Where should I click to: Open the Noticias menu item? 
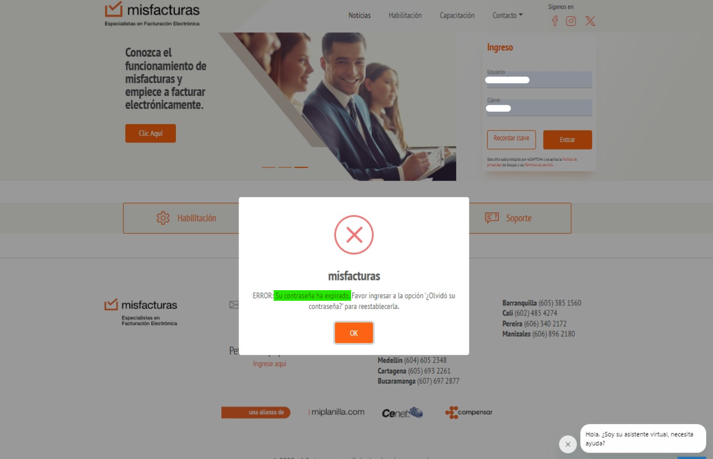[359, 15]
